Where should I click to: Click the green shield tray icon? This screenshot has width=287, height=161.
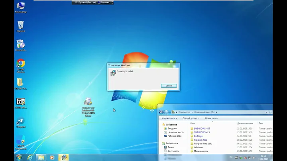tap(241, 157)
